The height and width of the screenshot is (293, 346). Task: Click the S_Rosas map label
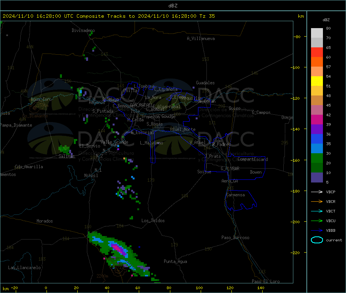(x=155, y=124)
